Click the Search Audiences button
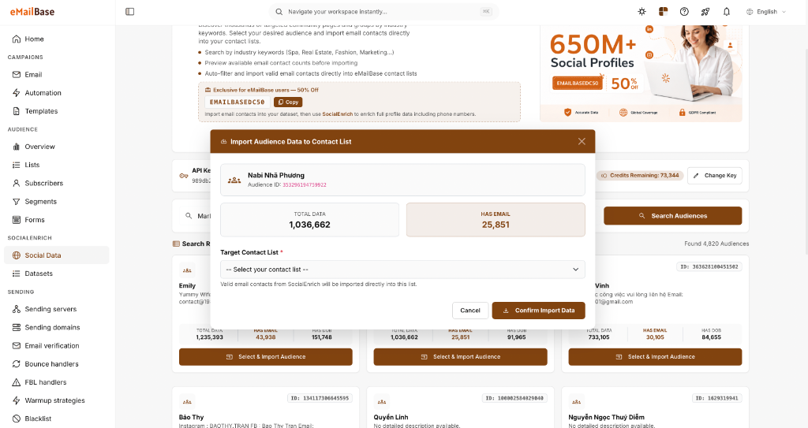Screen dimensions: 808x428 [673, 216]
